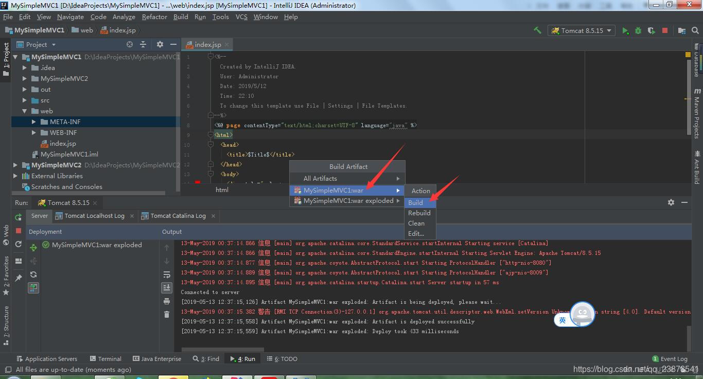703x379 pixels.
Task: Expand the .idea folder
Action: 24,67
